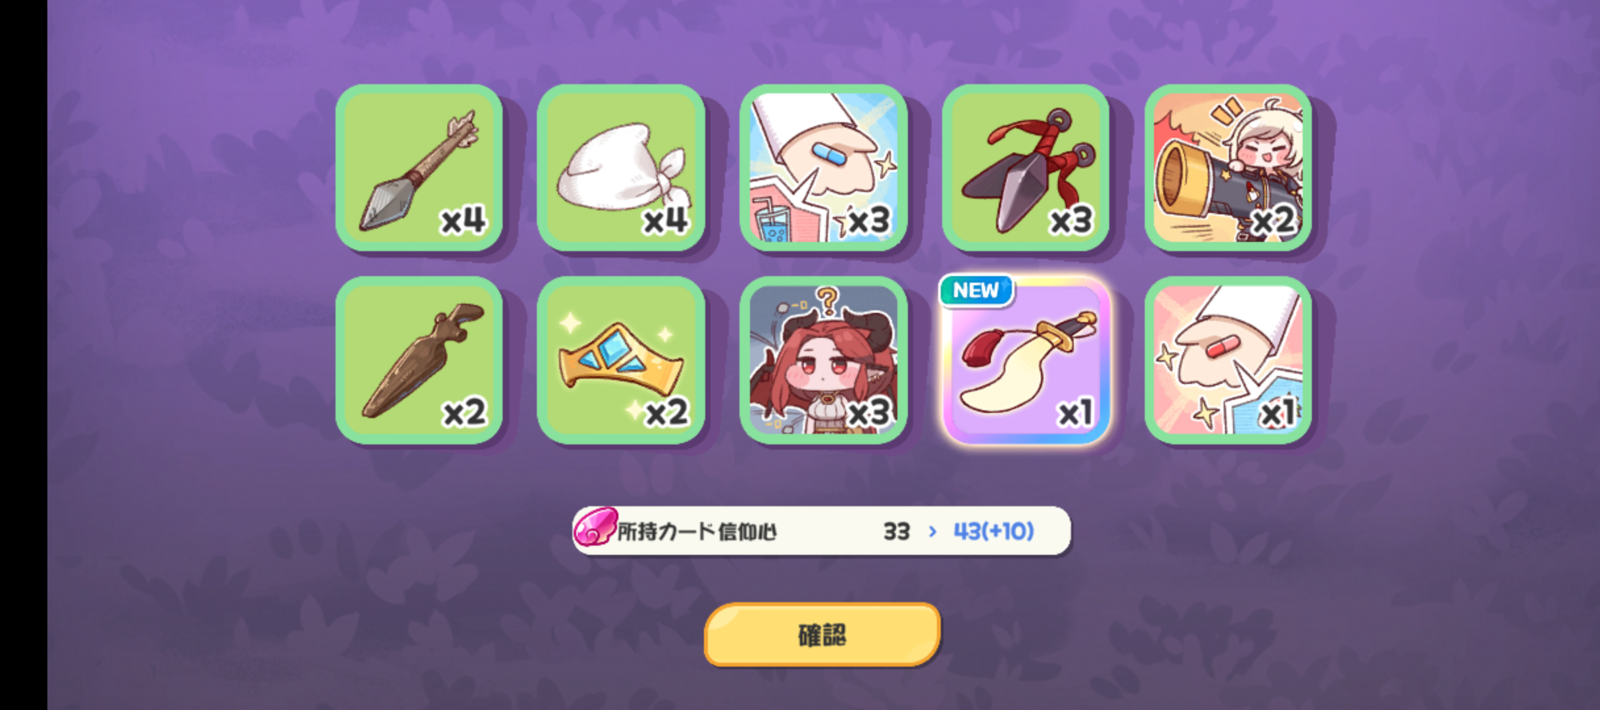The width and height of the screenshot is (1600, 710).
Task: Open the blue pill hand card
Action: click(x=824, y=168)
